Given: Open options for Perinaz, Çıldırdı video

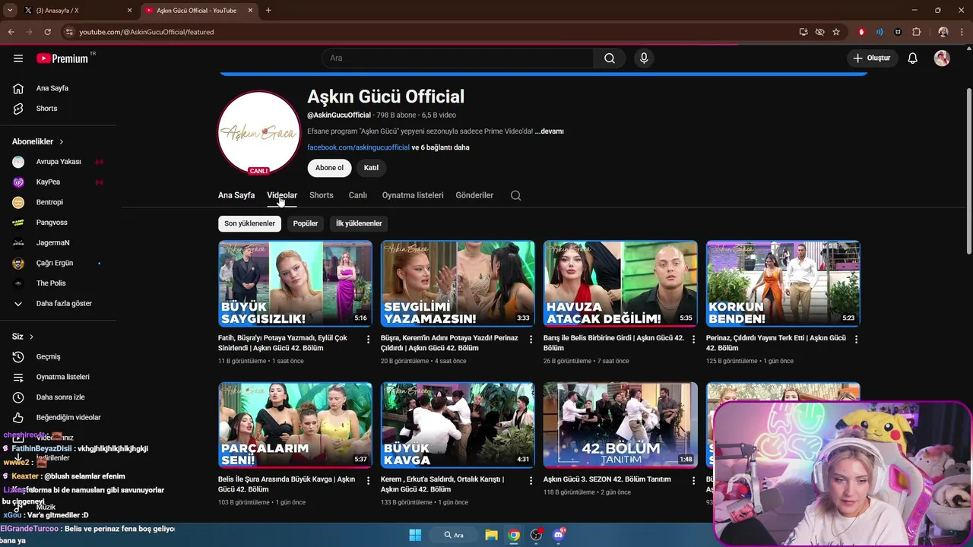Looking at the screenshot, I should [x=856, y=339].
